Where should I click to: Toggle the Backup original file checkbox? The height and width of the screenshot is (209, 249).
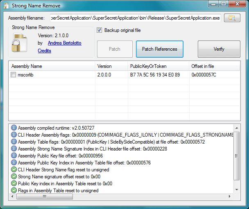pyautogui.click(x=99, y=30)
